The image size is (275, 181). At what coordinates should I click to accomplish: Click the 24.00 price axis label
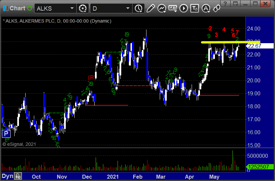254,29
